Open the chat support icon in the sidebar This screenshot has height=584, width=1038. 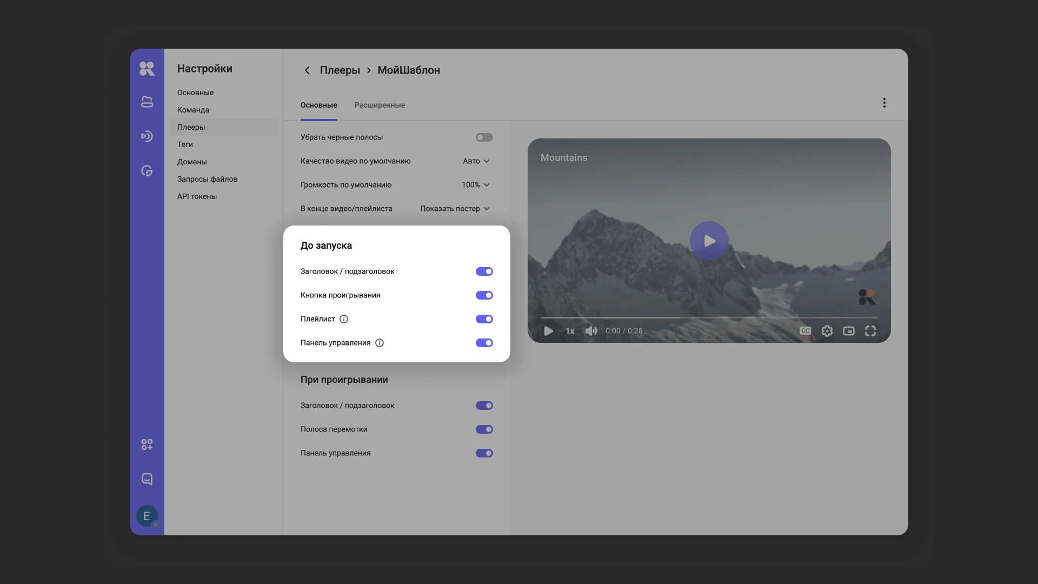tap(147, 479)
